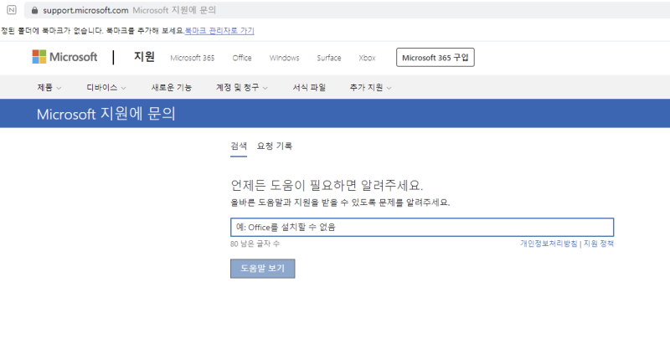Open the 개인정보처리방침 link
Screen dimensions: 670x349
(549, 244)
